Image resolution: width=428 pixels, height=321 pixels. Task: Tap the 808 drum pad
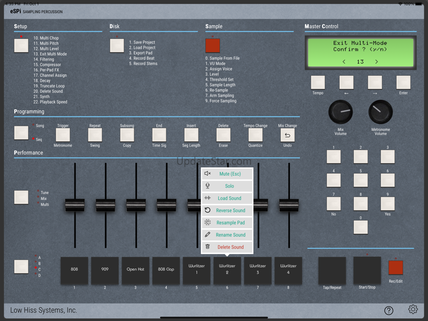point(74,271)
